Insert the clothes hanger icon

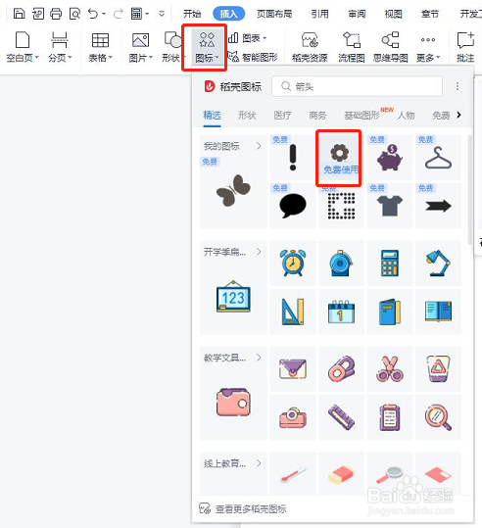[x=438, y=158]
